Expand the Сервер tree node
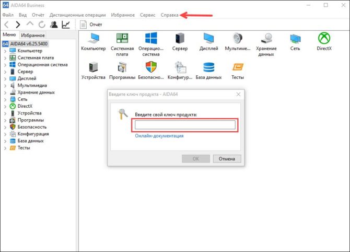 point(5,72)
